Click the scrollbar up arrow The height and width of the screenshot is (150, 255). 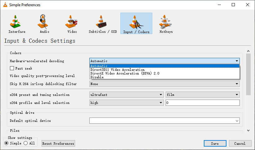click(x=248, y=51)
